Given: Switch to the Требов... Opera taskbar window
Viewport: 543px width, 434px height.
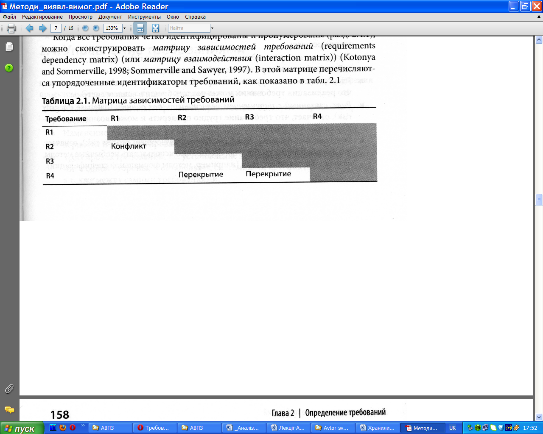Looking at the screenshot, I should pyautogui.click(x=154, y=428).
